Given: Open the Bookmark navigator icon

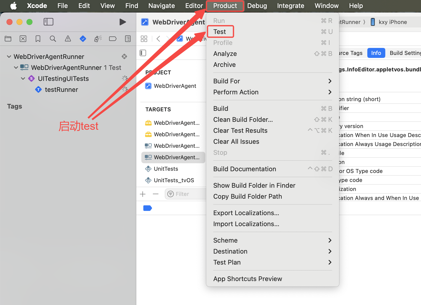Looking at the screenshot, I should [38, 39].
